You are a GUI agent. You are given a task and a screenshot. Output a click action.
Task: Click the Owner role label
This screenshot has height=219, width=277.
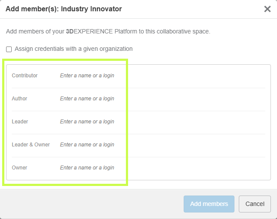[20, 168]
